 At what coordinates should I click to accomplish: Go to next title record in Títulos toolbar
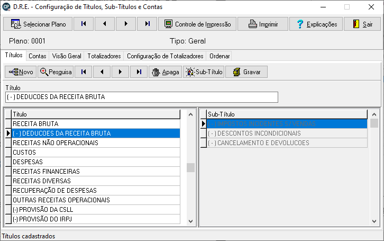tap(120, 72)
